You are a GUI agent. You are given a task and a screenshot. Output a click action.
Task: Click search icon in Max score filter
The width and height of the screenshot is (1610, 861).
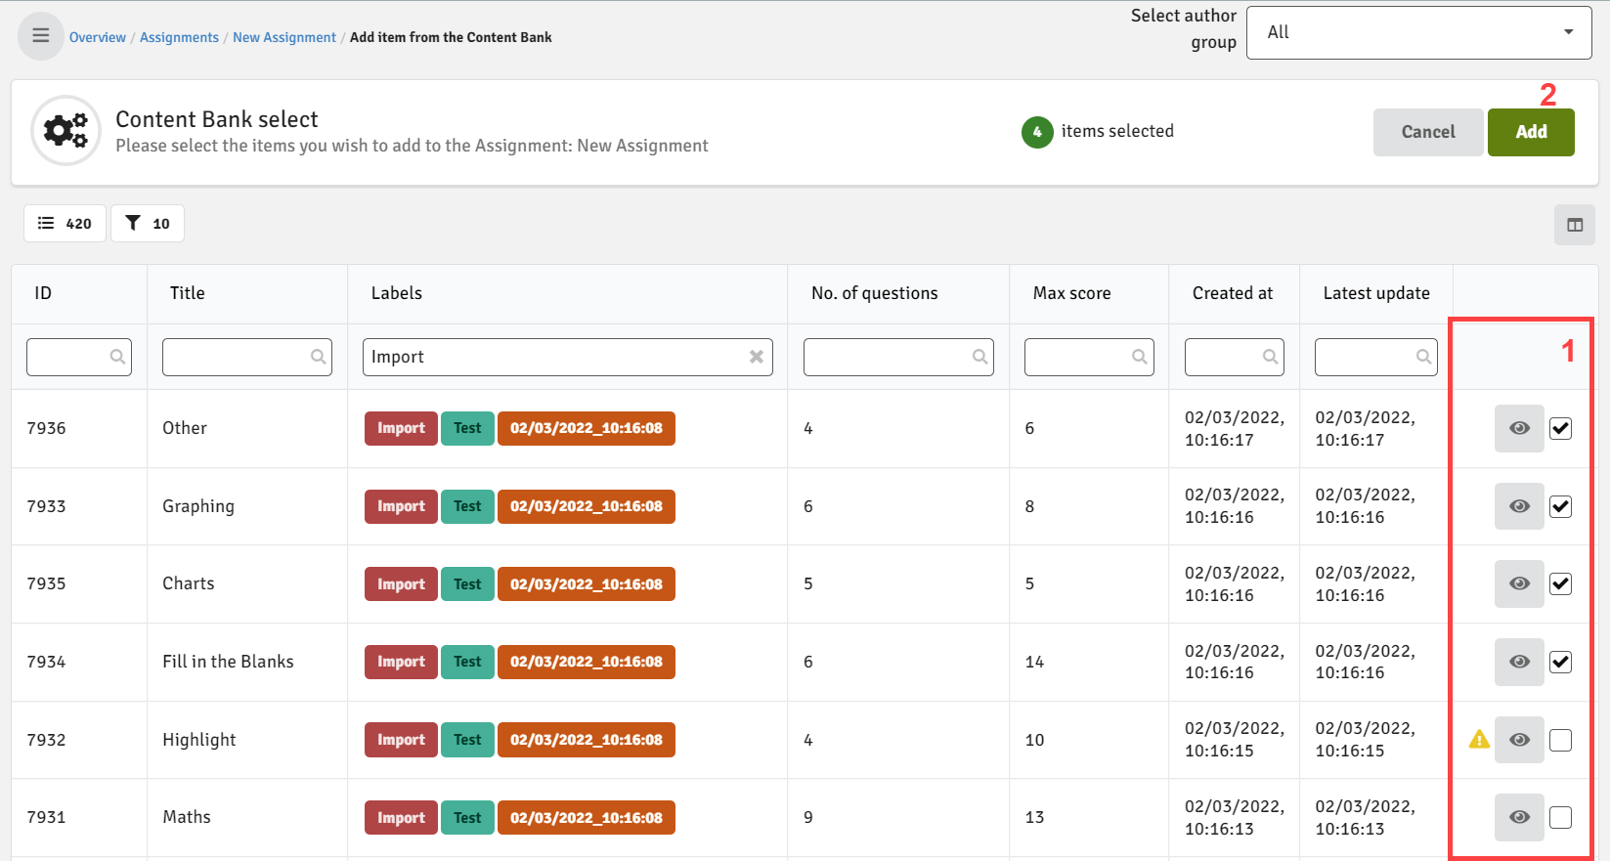pyautogui.click(x=1139, y=357)
